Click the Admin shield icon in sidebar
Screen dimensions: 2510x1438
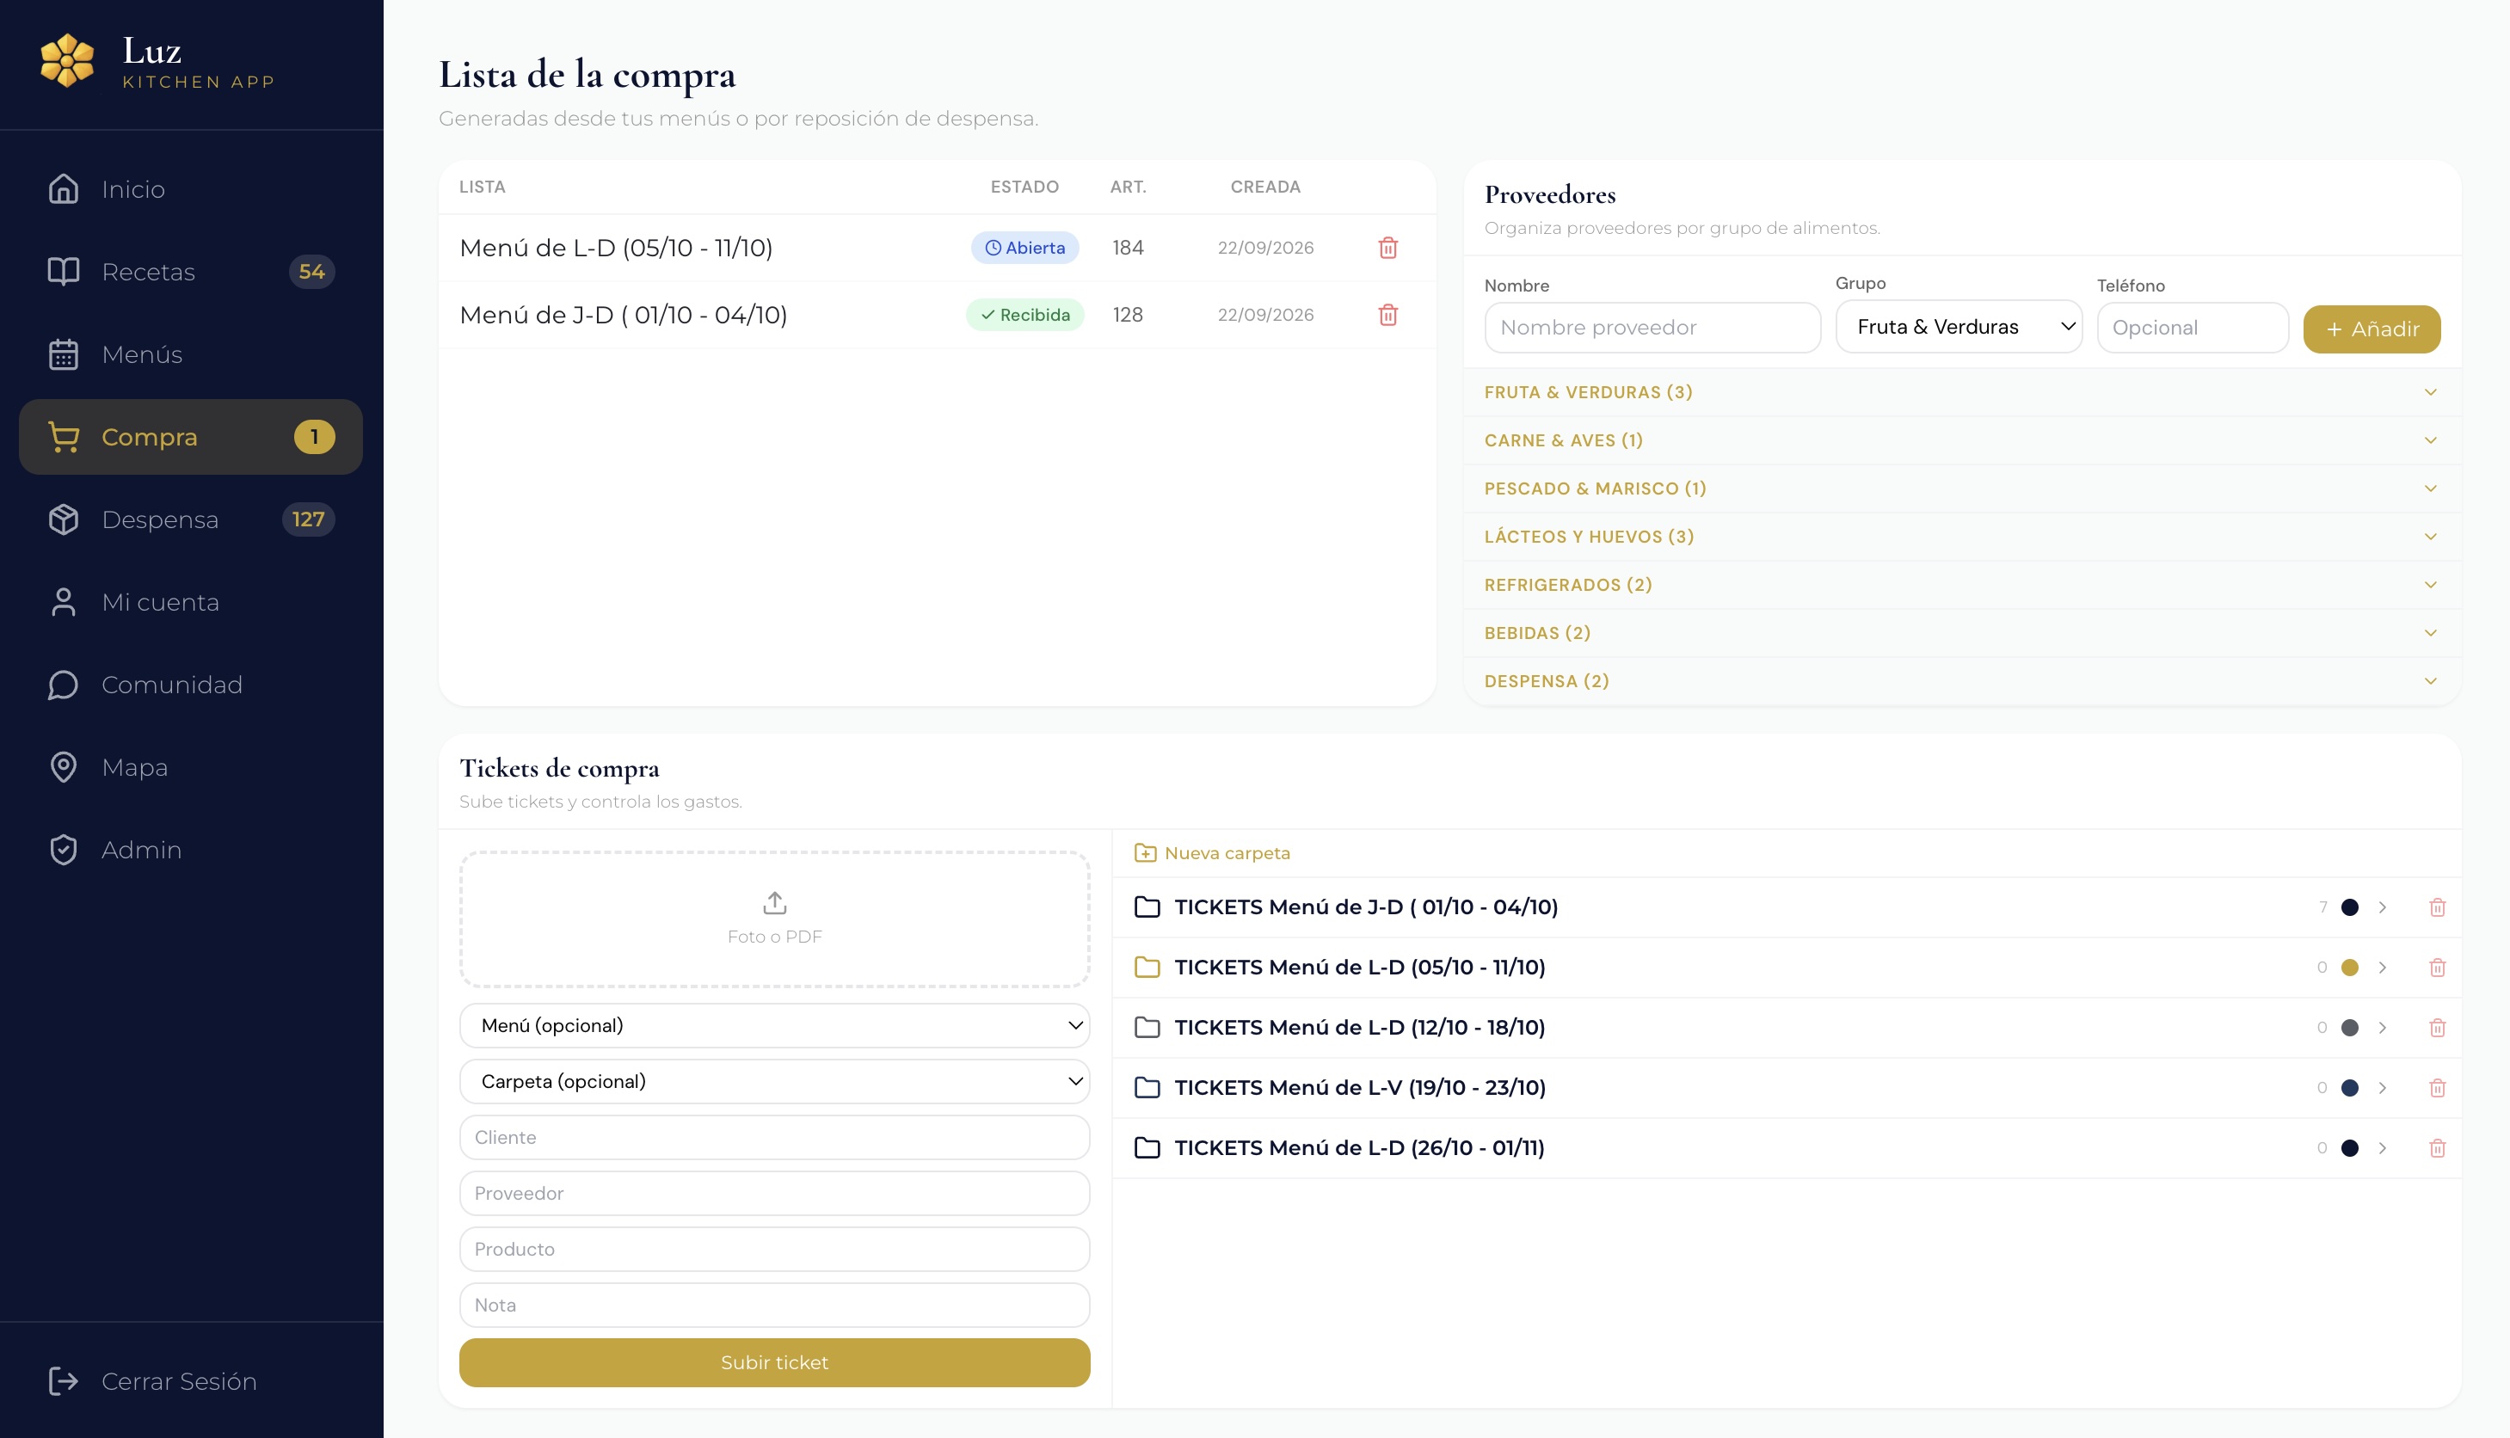(63, 851)
